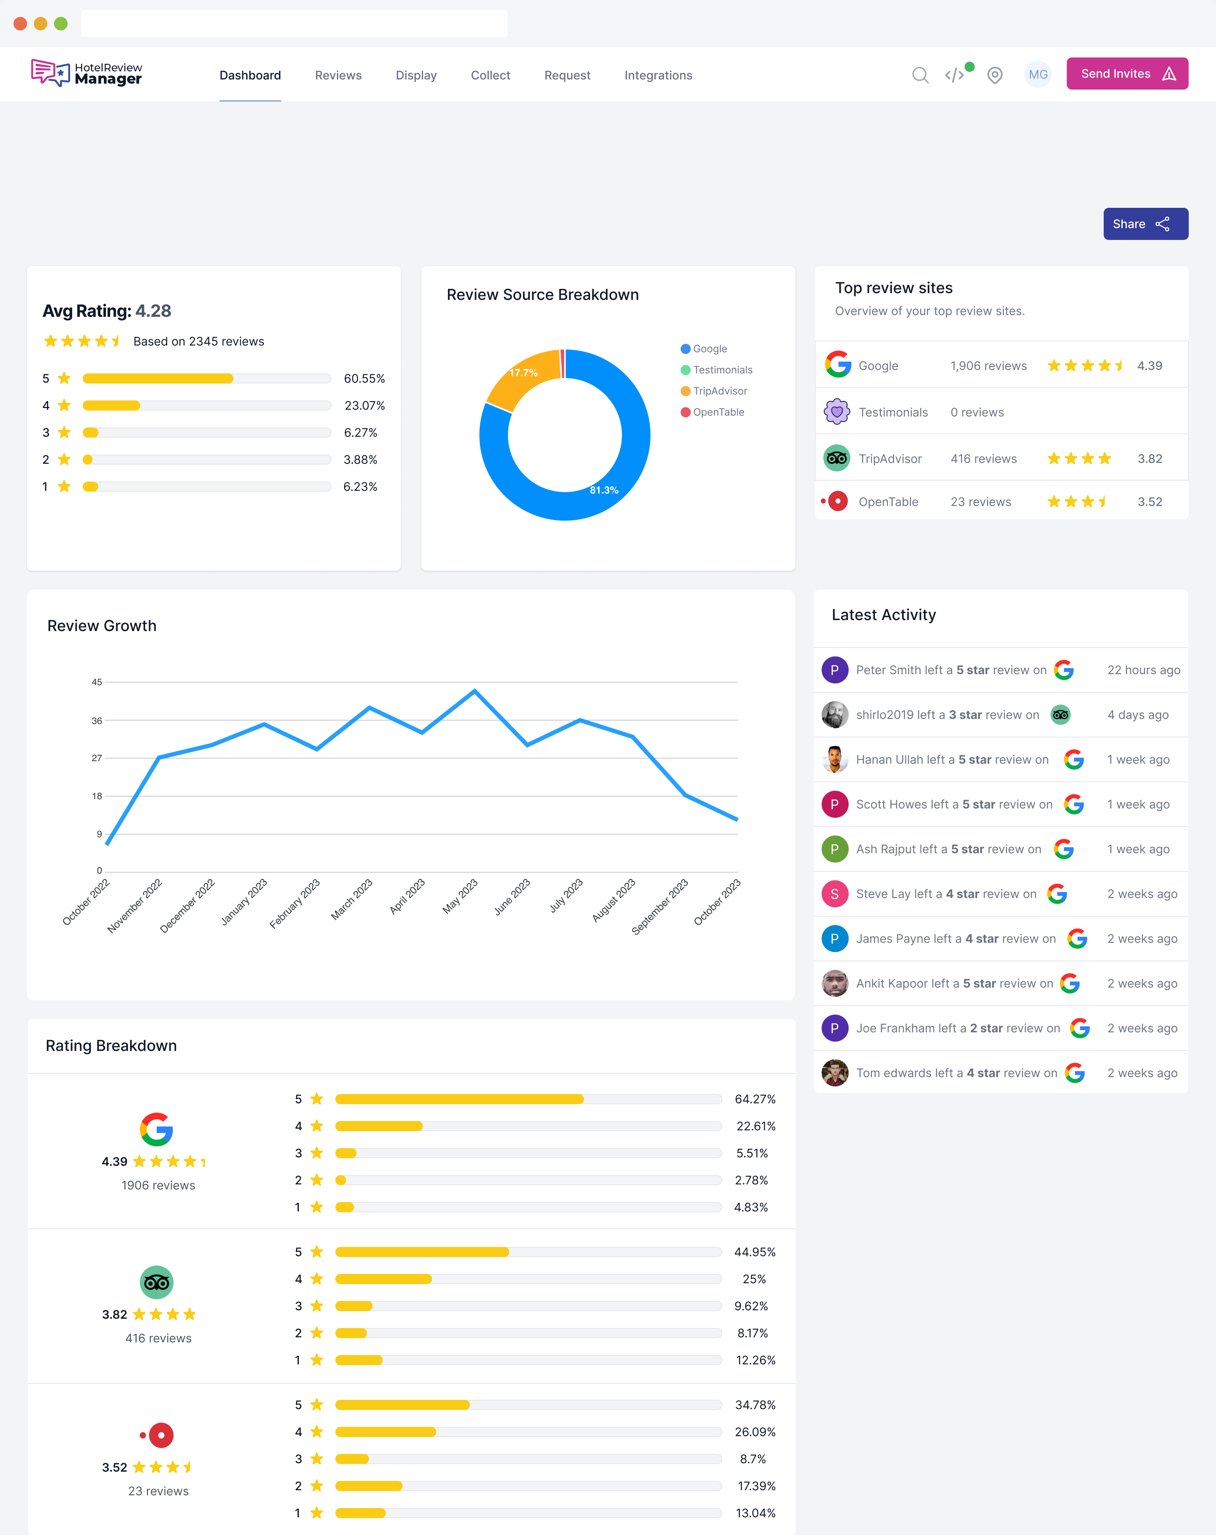Toggle Google legend item in donut chart
This screenshot has width=1216, height=1535.
(704, 349)
